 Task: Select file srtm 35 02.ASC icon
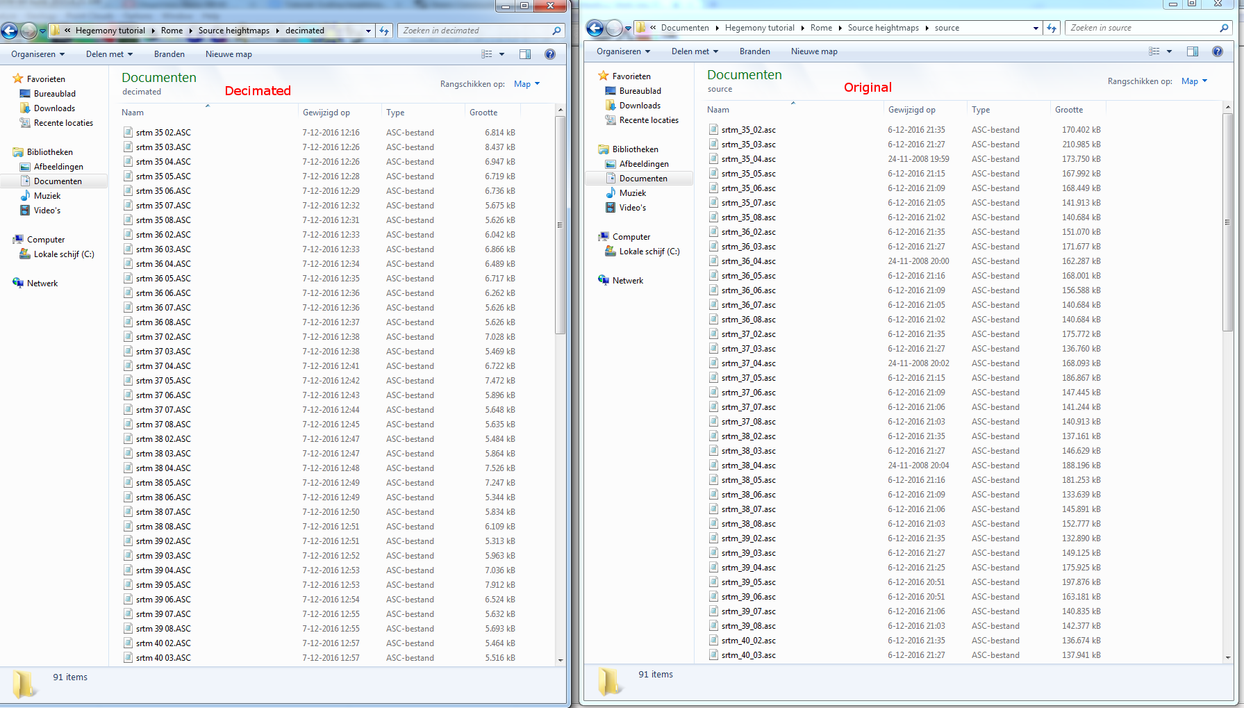point(128,132)
